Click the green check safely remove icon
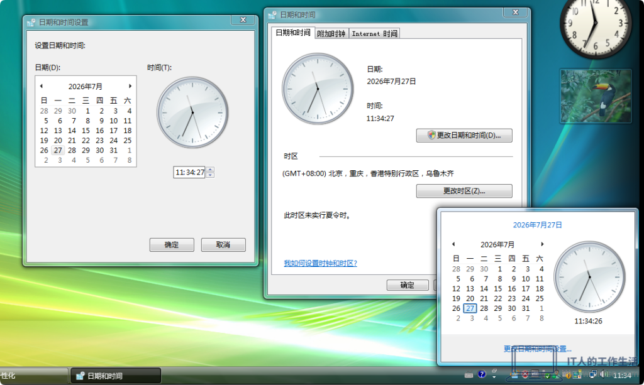 click(x=547, y=375)
